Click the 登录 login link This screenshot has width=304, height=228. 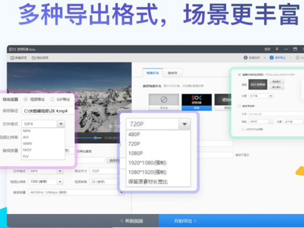click(x=267, y=49)
